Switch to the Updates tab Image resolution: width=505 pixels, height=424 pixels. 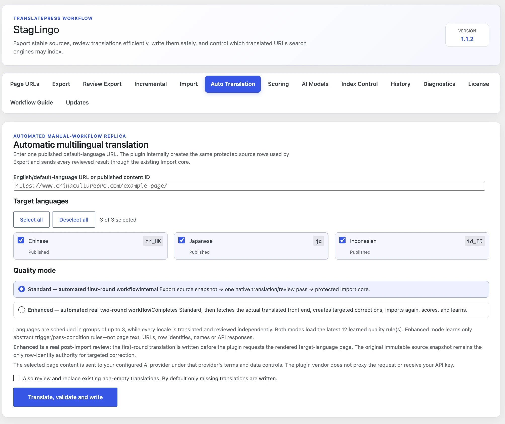[77, 102]
